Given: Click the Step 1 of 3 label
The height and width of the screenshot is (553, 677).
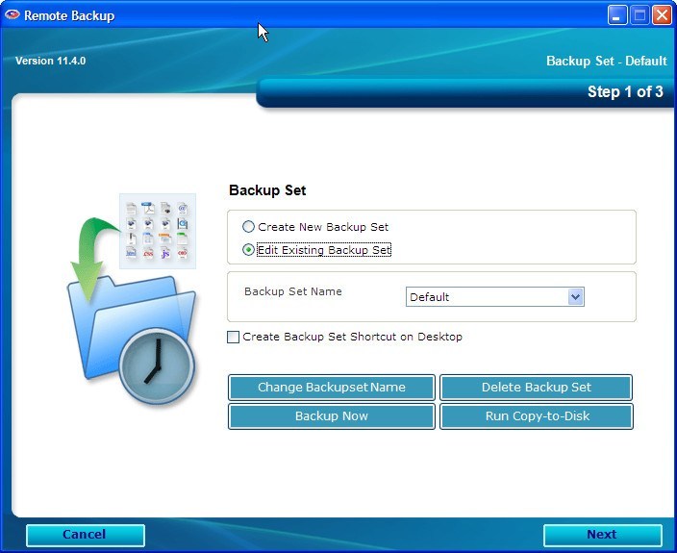Looking at the screenshot, I should (x=625, y=91).
